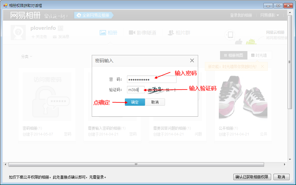
Task: Click the vertical scrollbar down arrow
Action: pos(290,159)
